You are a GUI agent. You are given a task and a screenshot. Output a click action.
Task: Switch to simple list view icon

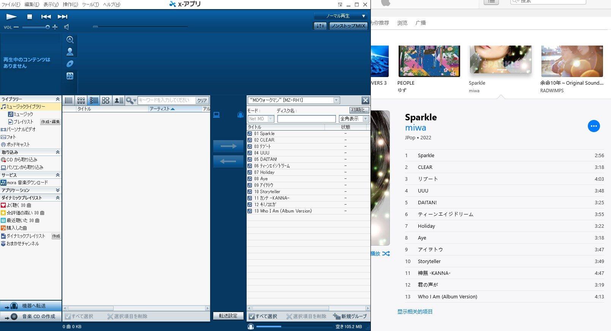pyautogui.click(x=69, y=100)
